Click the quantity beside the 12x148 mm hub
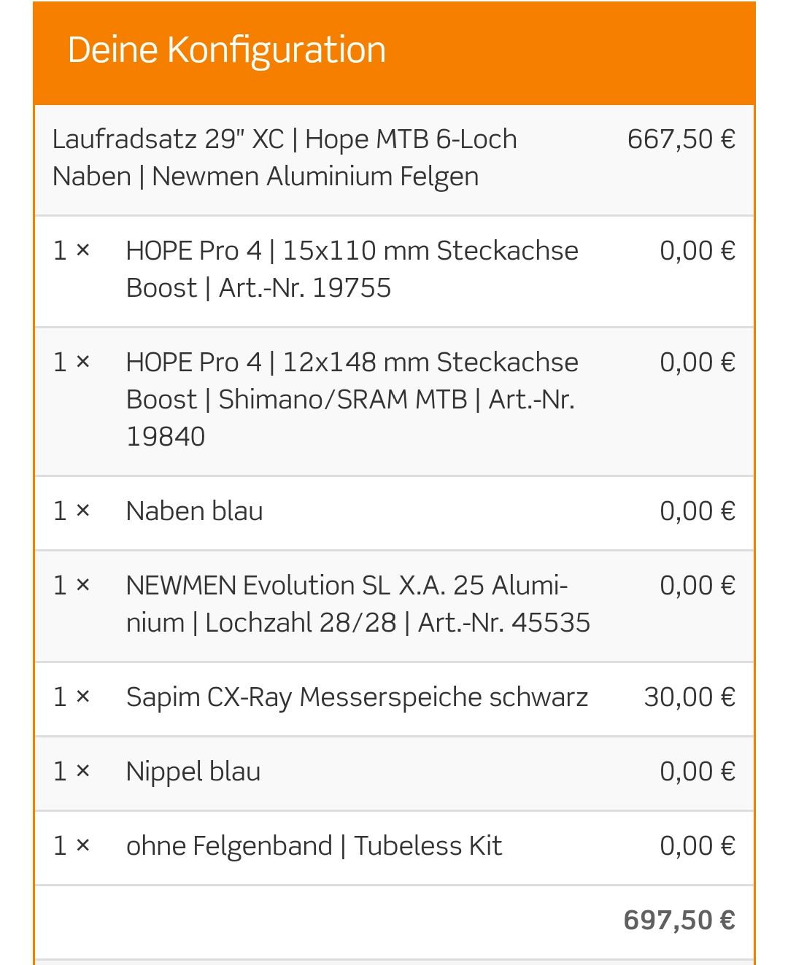 72,363
